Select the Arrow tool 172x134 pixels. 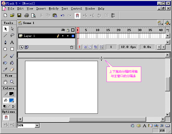pyautogui.click(x=6, y=29)
